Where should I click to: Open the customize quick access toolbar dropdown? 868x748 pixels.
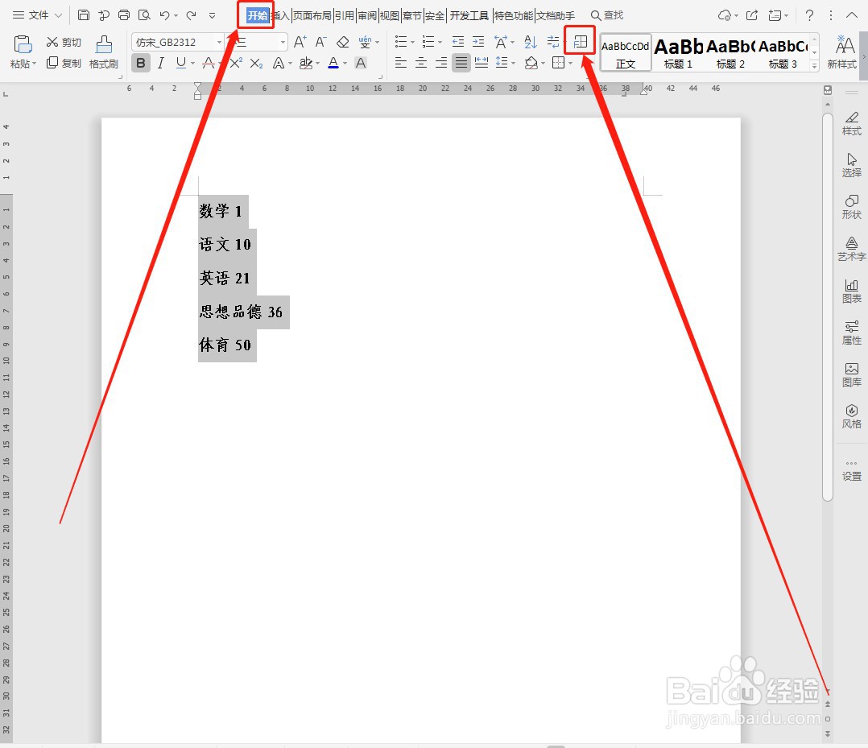pos(212,15)
